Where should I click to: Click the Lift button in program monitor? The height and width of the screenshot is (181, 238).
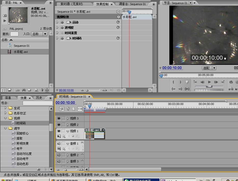point(231,89)
